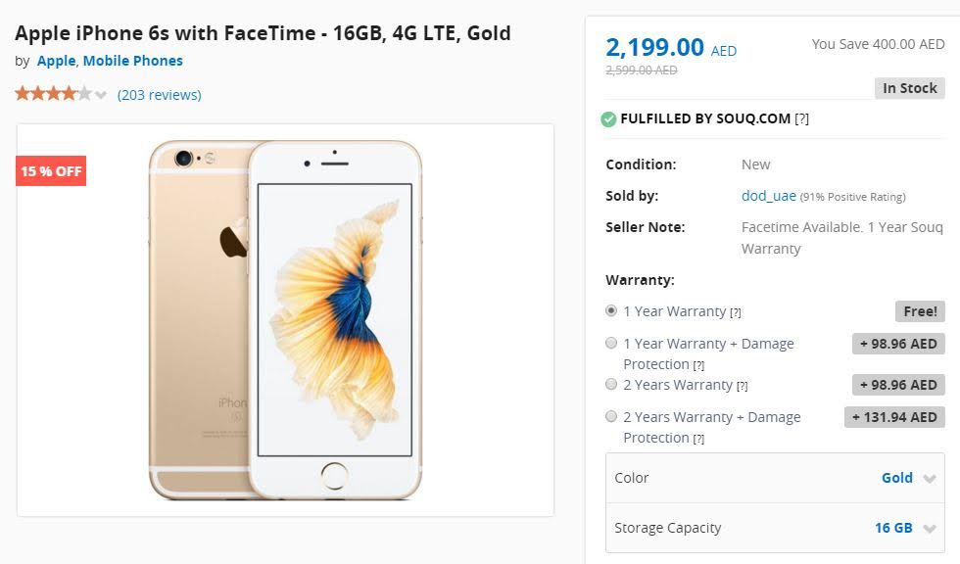960x564 pixels.
Task: Open help [?] beside 2 Years Warranty
Action: [742, 386]
